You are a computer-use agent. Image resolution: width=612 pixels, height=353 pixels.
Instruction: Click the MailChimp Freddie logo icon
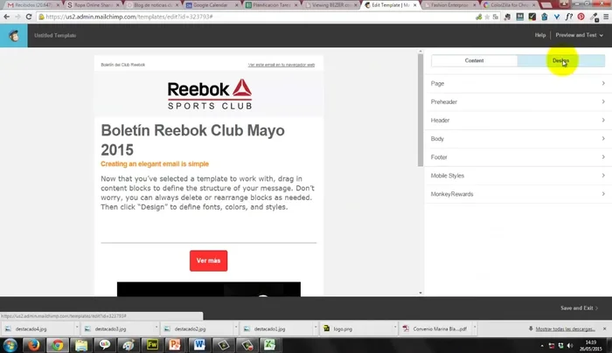[x=14, y=36]
